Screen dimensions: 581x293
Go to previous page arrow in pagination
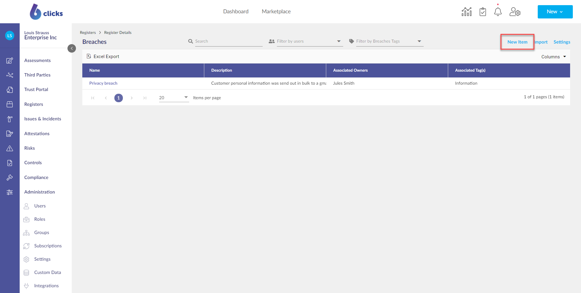point(106,98)
